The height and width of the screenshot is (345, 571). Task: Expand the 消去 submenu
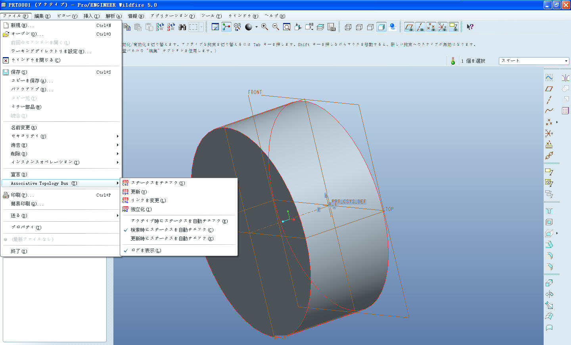(61, 145)
